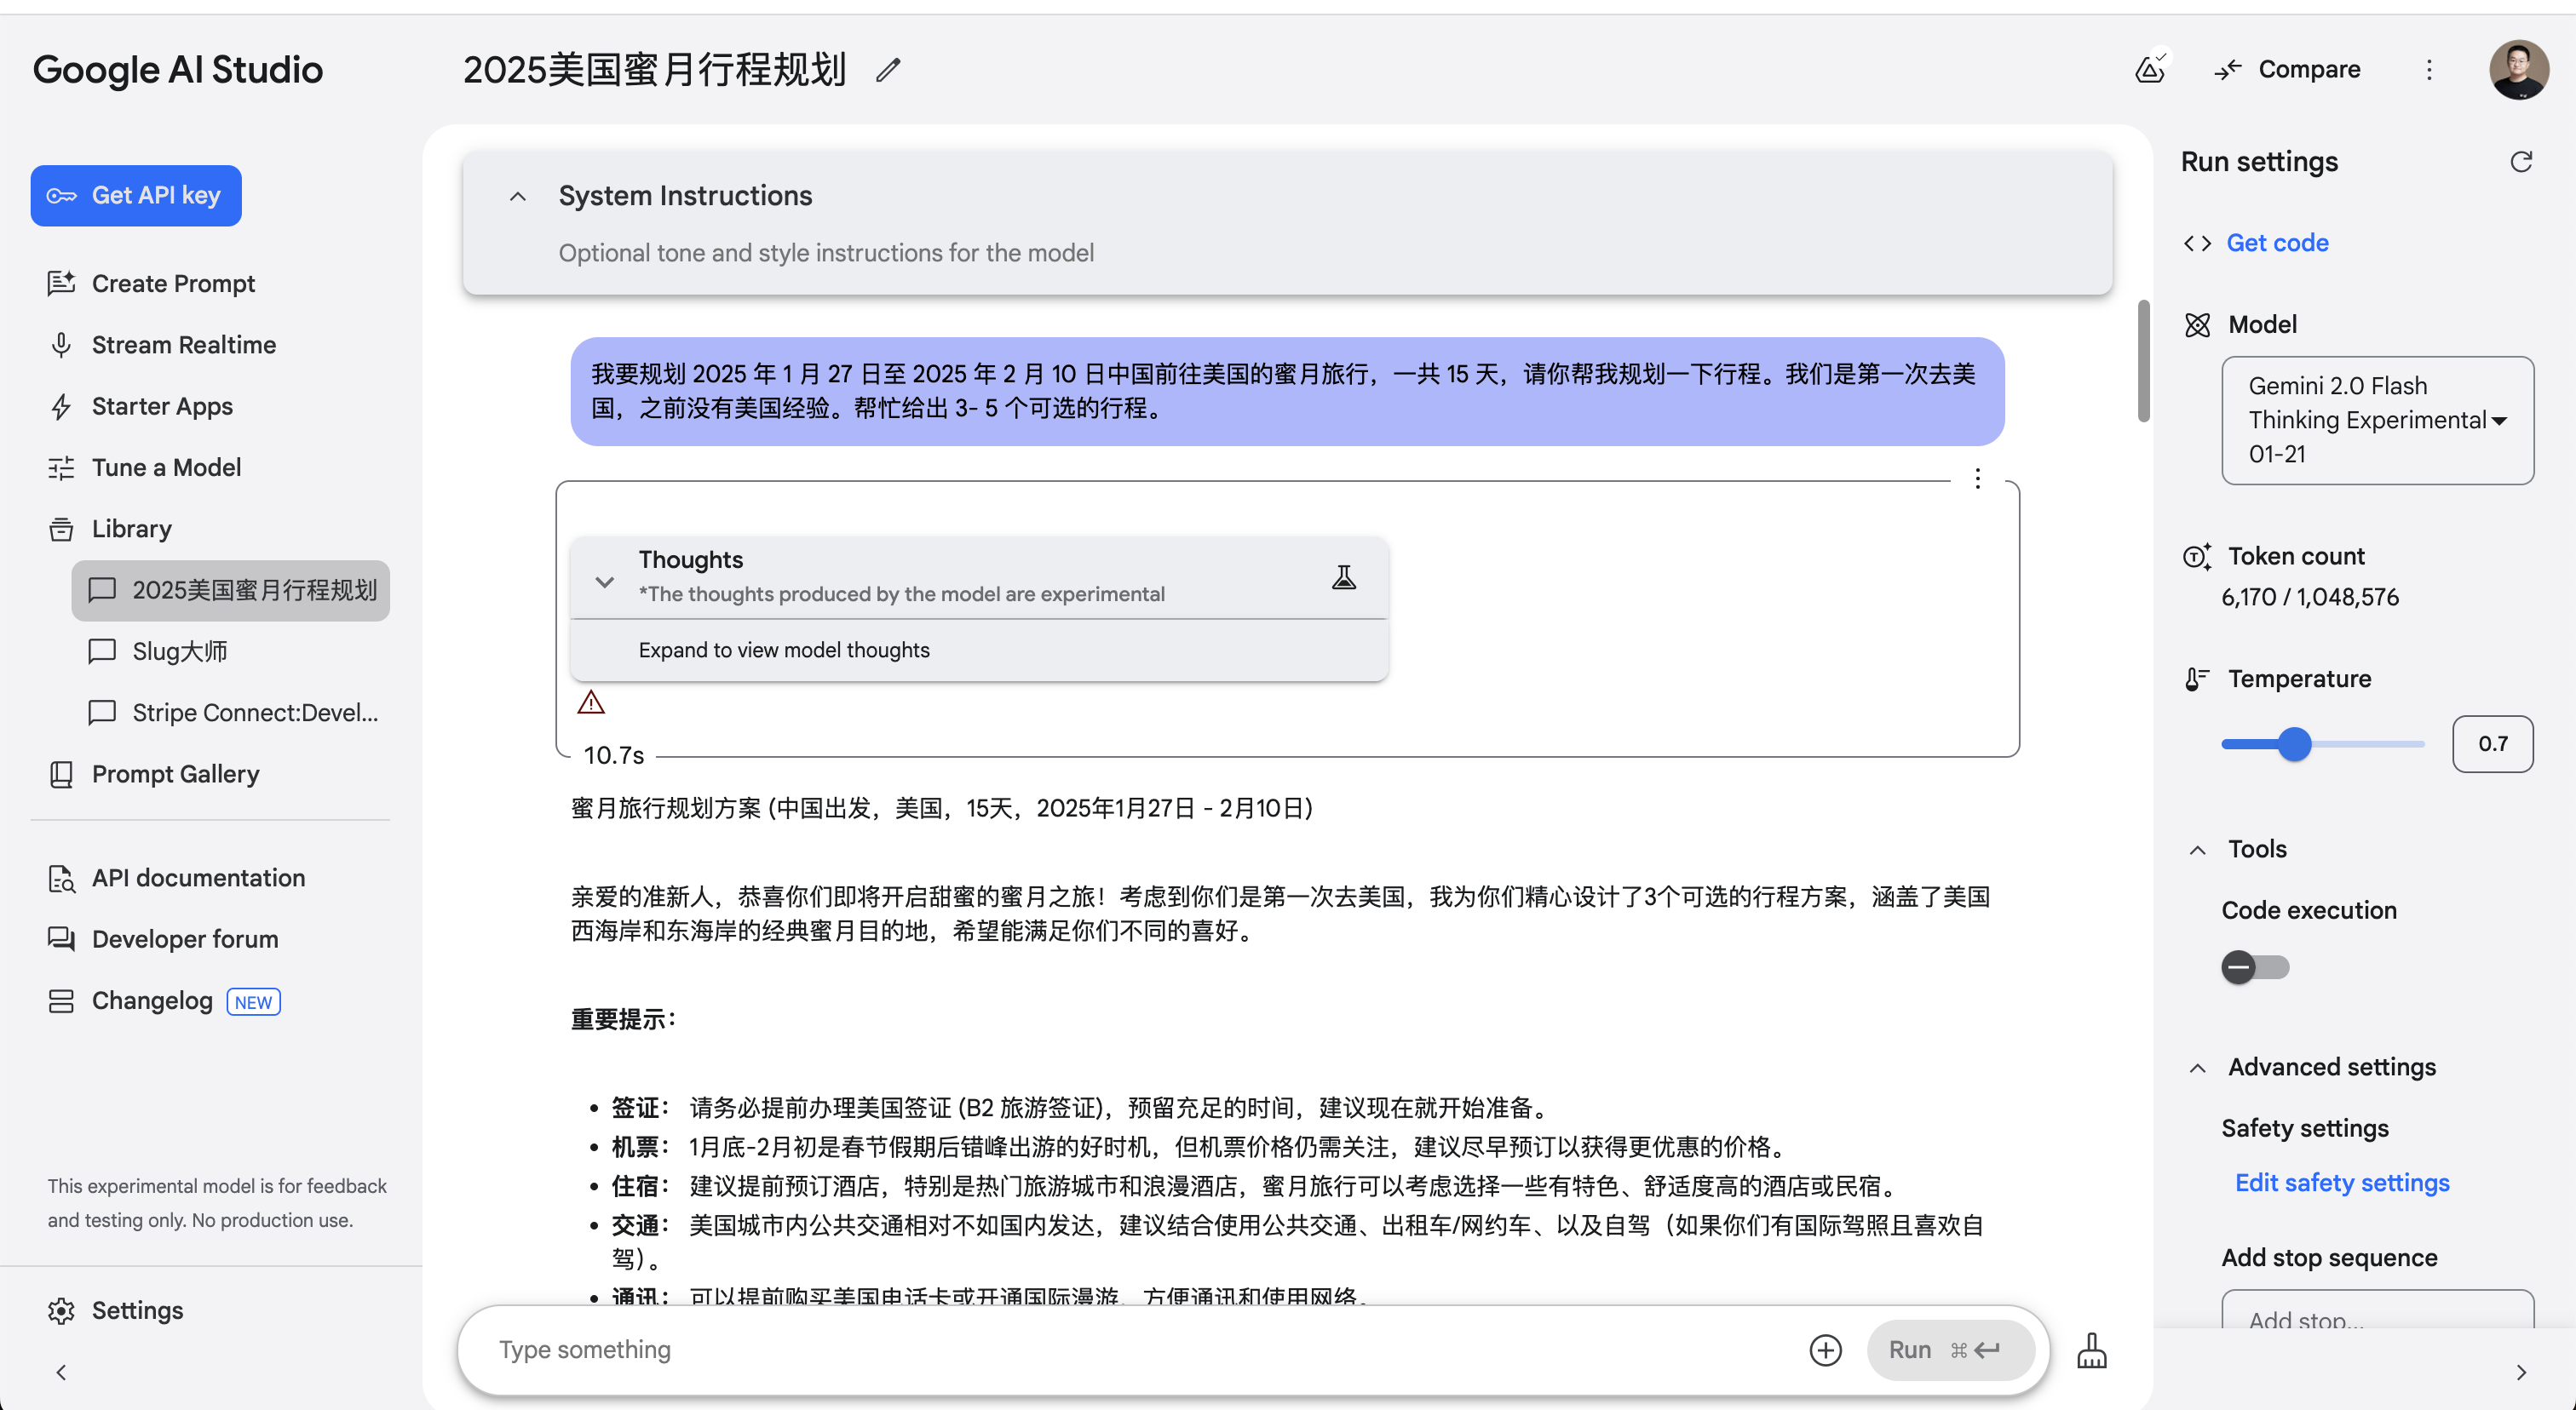Collapse the Advanced settings section

point(2197,1067)
